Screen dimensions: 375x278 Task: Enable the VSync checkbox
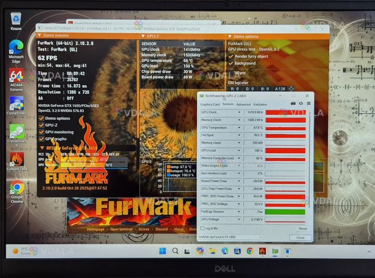(x=231, y=73)
